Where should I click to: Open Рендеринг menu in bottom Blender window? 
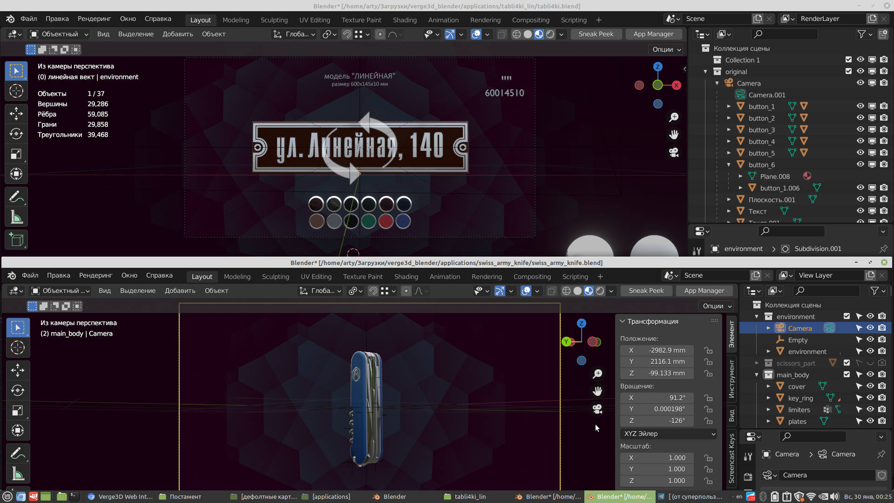tap(95, 275)
